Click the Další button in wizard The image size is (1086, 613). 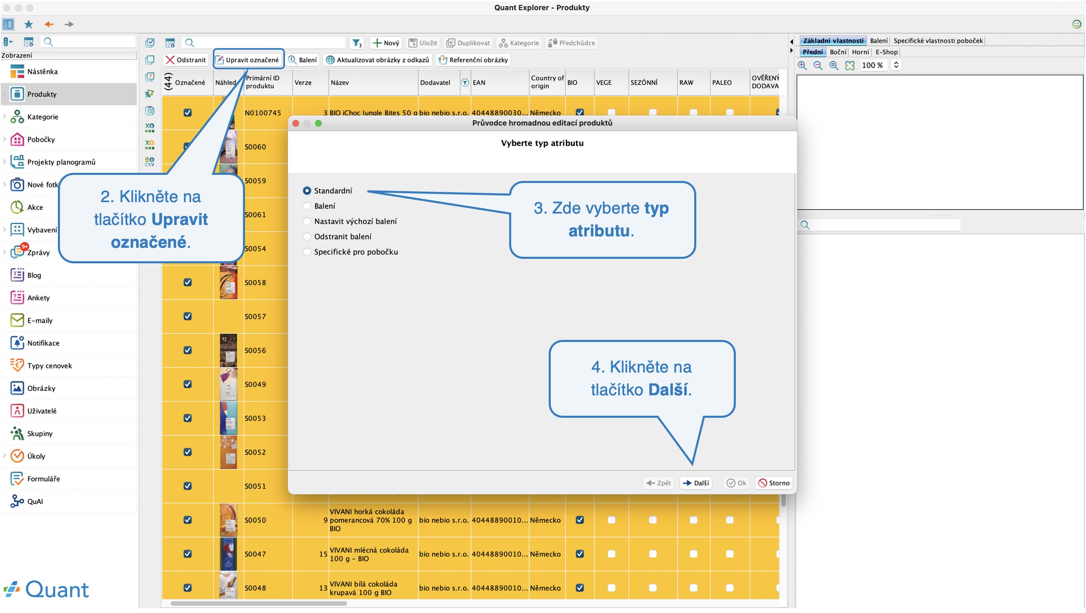tap(696, 483)
